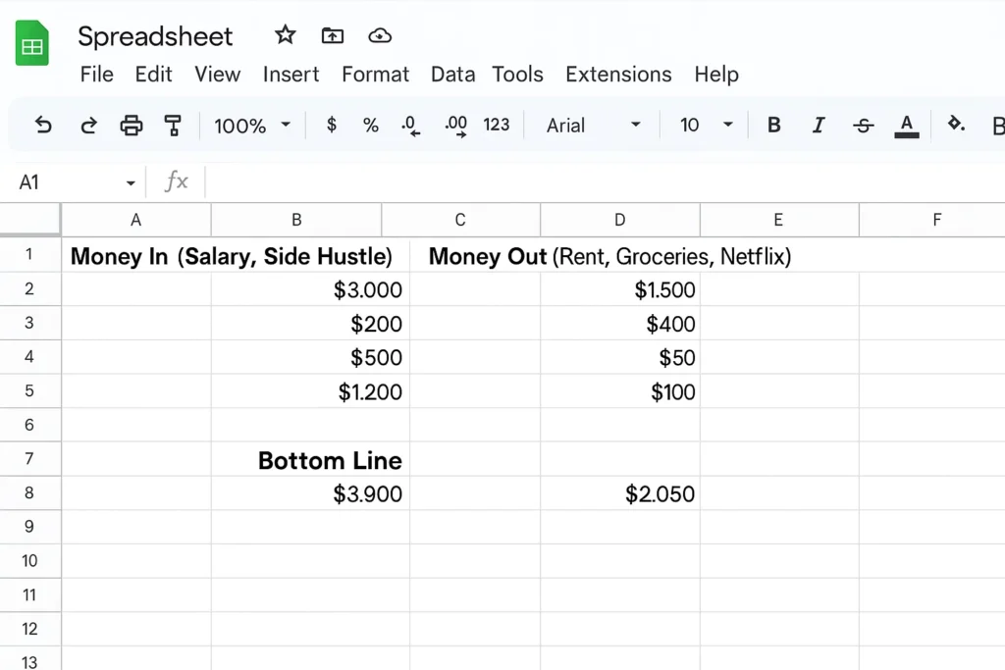This screenshot has width=1005, height=670.
Task: Click the move to folder icon
Action: click(333, 35)
